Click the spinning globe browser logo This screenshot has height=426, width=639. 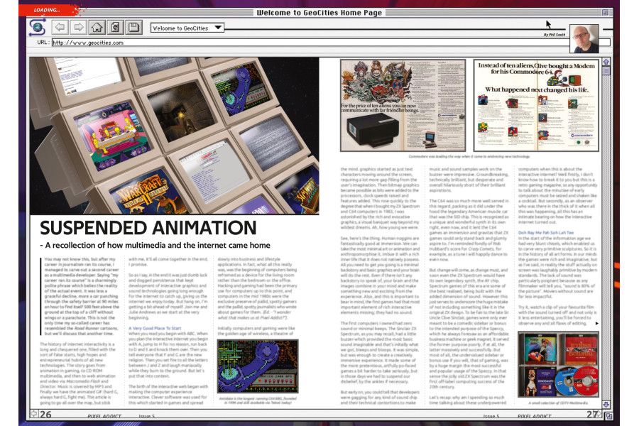37,27
